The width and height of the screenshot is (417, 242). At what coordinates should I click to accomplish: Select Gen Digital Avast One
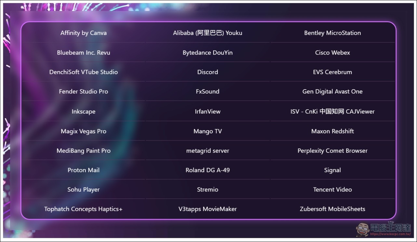pos(332,91)
